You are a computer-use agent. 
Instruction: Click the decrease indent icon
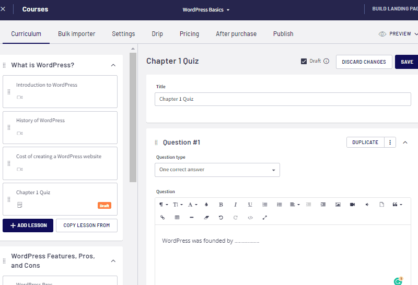(308, 205)
